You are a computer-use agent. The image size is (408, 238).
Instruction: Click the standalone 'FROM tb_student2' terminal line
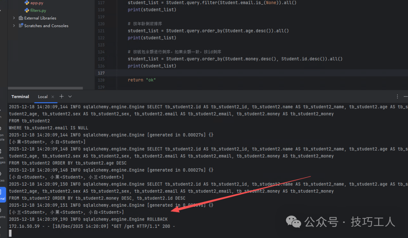29,121
